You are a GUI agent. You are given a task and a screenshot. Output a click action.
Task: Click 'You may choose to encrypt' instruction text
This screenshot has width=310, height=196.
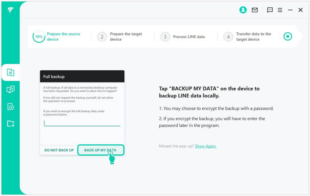click(216, 108)
